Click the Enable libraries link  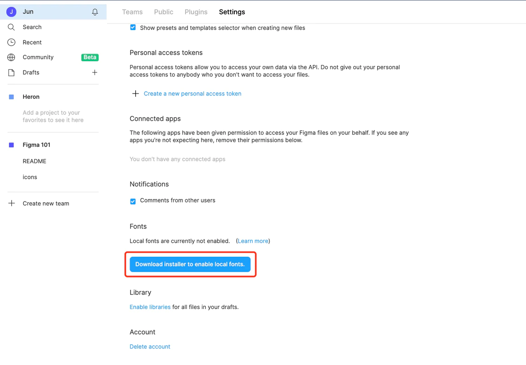(x=150, y=307)
